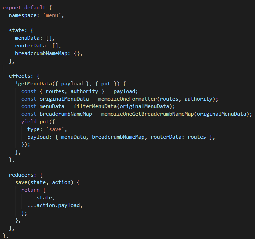The image size is (255, 239).
Task: Click the 'export' keyword on first line
Action: tap(12, 7)
